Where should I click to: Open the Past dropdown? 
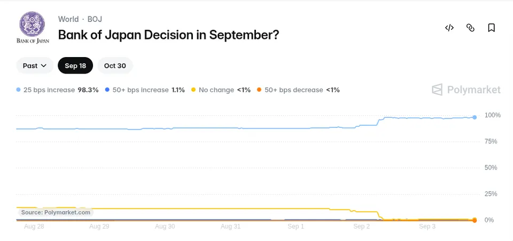(35, 66)
